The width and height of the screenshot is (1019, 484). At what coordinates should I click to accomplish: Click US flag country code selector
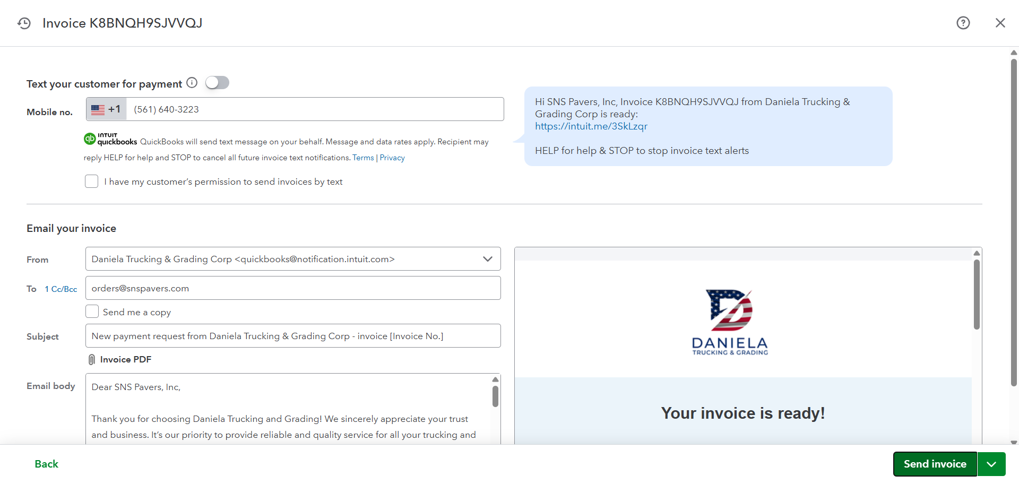click(x=106, y=109)
